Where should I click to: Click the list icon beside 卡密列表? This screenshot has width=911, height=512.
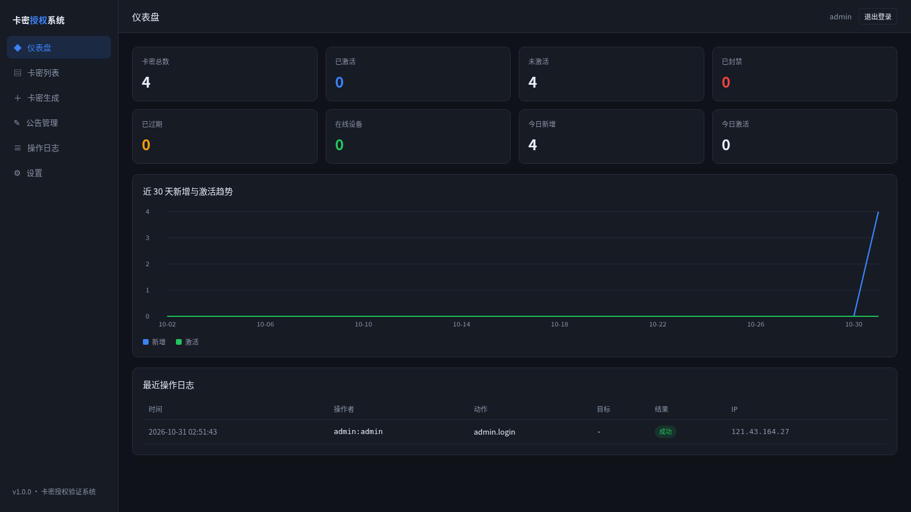[18, 73]
